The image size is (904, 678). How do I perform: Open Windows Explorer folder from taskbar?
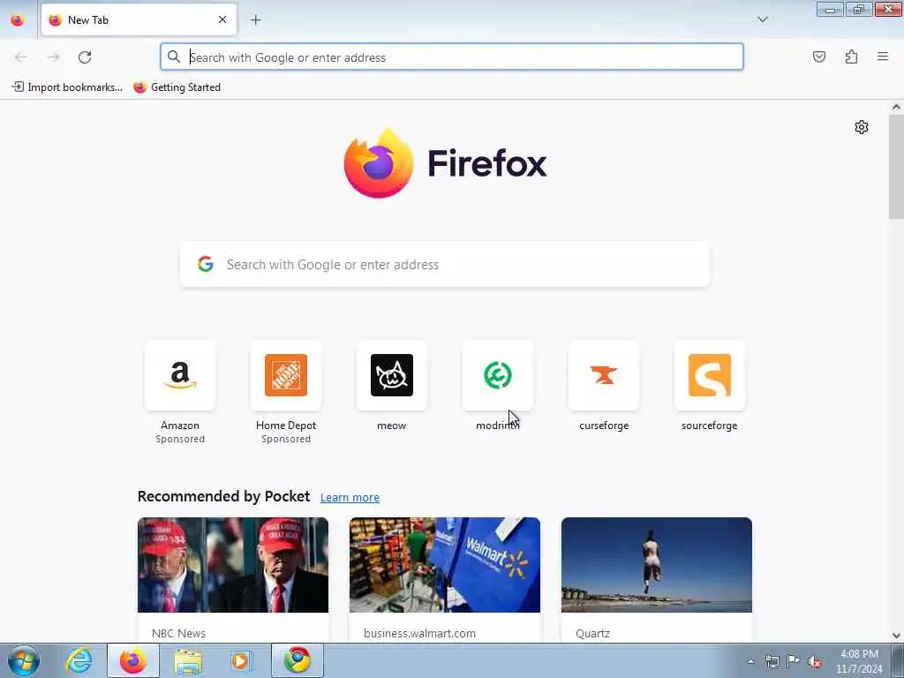[189, 660]
